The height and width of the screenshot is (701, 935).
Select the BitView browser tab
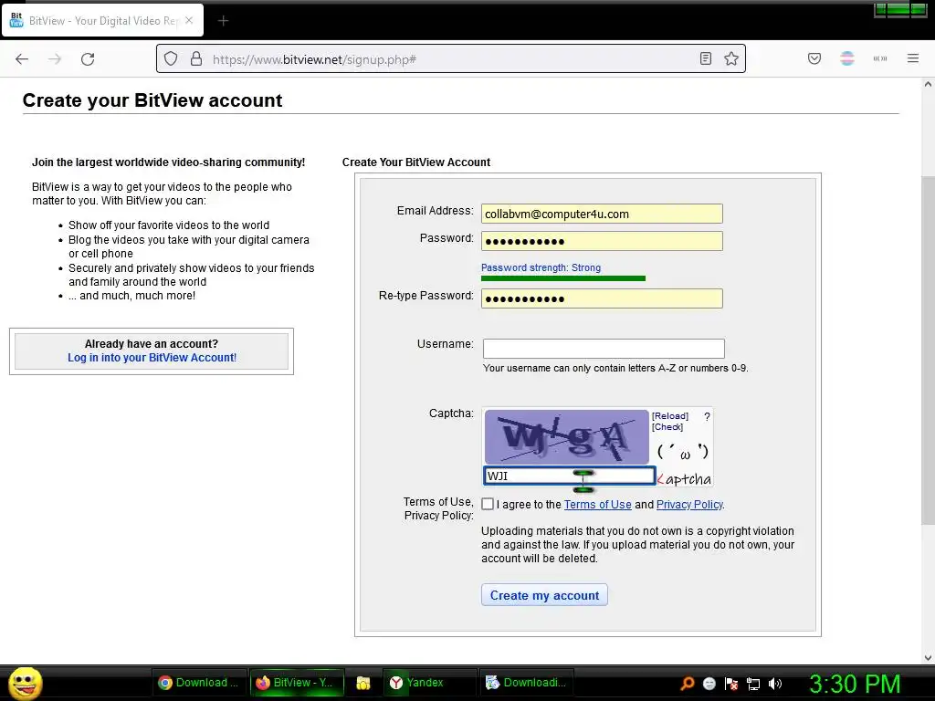[102, 20]
